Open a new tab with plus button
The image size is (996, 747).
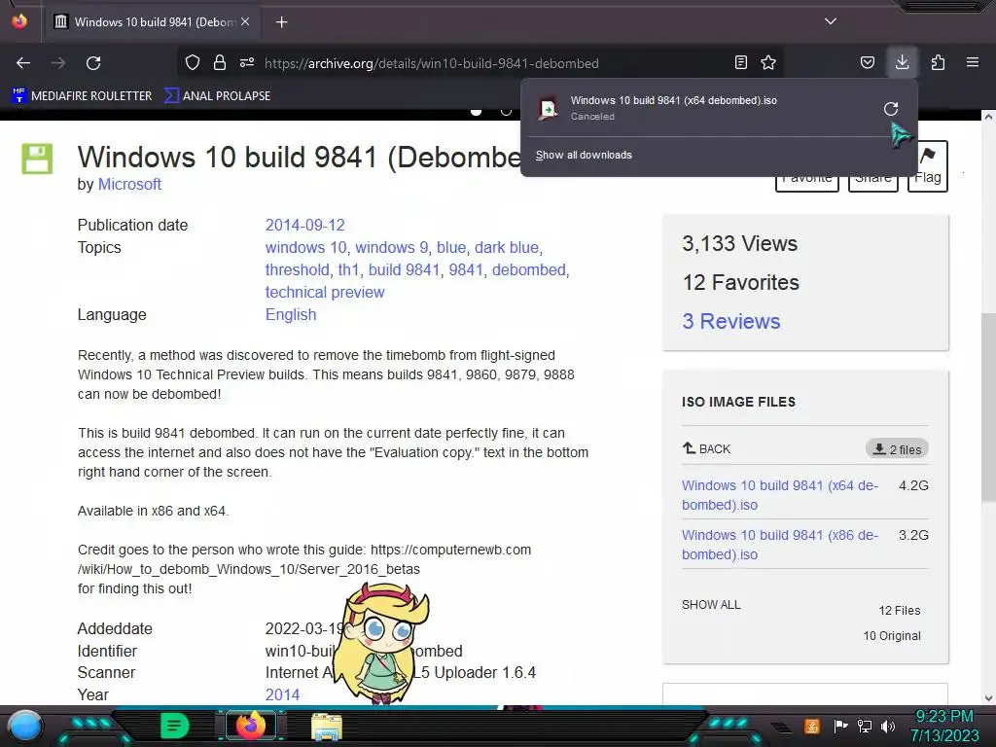pyautogui.click(x=281, y=22)
